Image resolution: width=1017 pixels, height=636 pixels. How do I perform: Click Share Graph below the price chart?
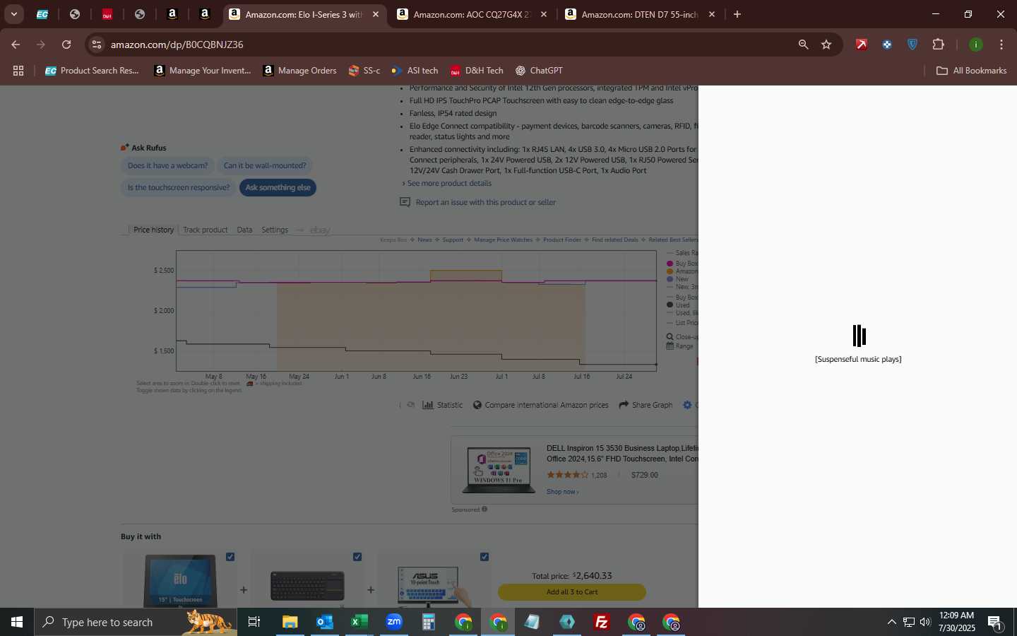click(646, 405)
